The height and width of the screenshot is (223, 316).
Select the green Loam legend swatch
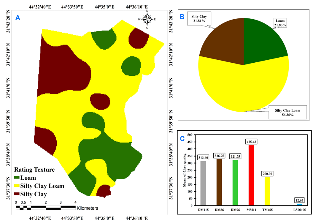click(x=17, y=178)
